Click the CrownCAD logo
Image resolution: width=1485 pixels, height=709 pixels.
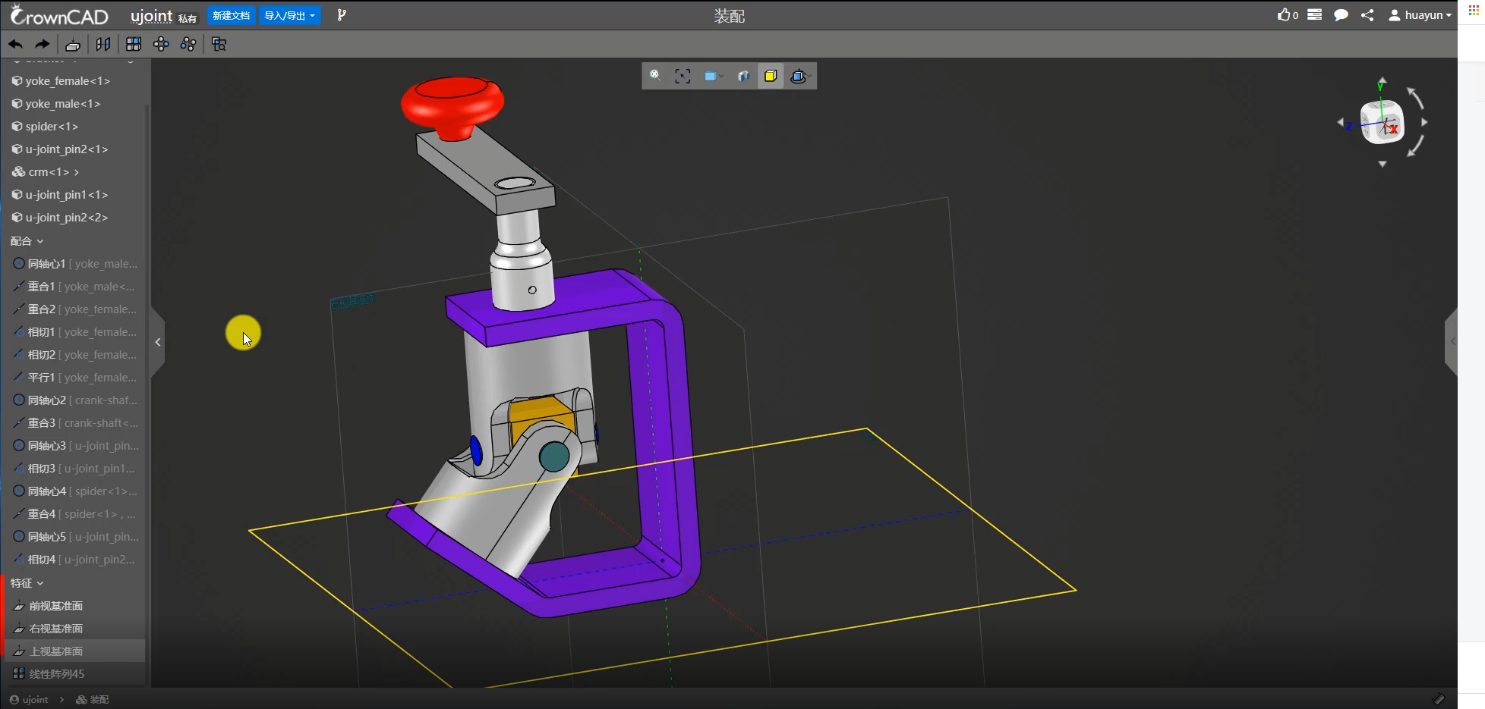58,15
